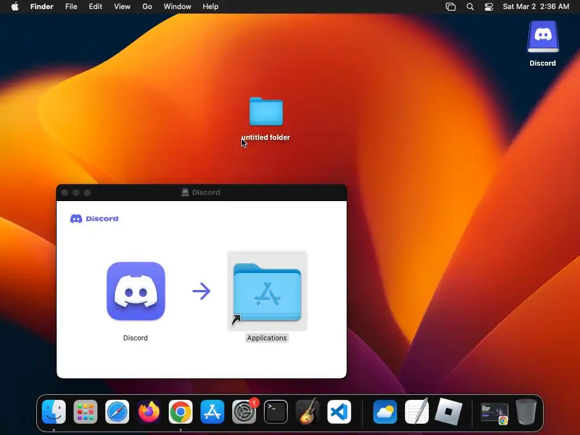
Task: Open the Edit menu
Action: pyautogui.click(x=95, y=7)
